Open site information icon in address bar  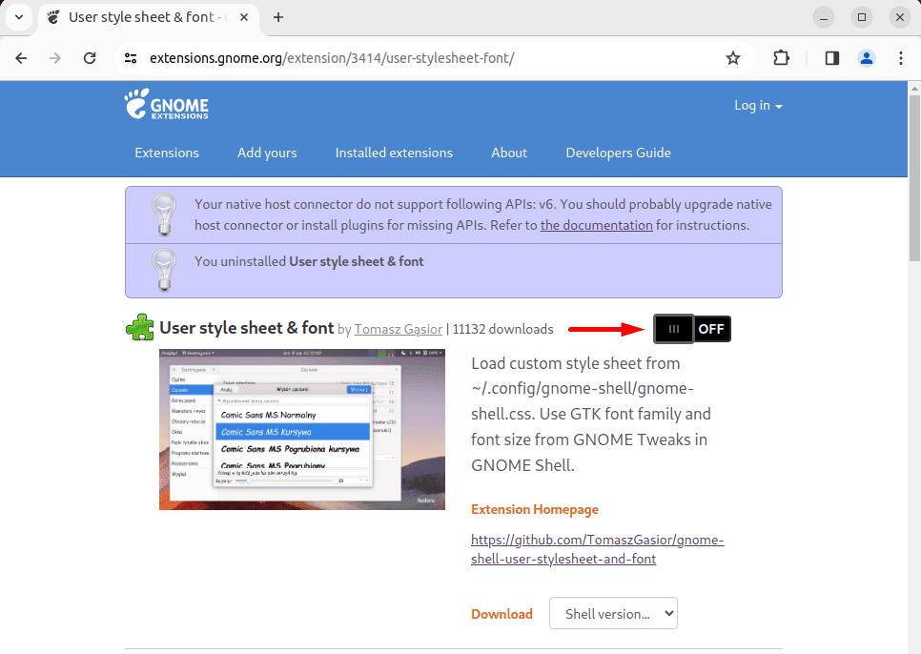point(131,58)
